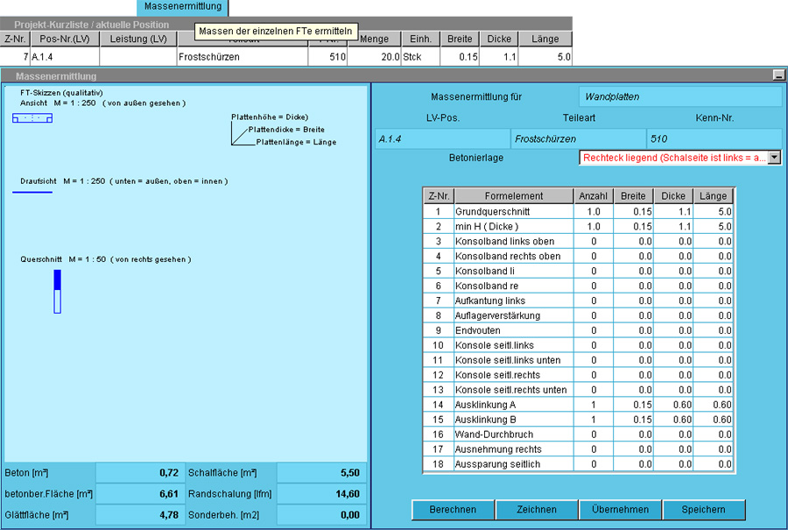Screen dimensions: 788x530
Task: Select Konsole seitl.links unten row
Action: (579, 360)
